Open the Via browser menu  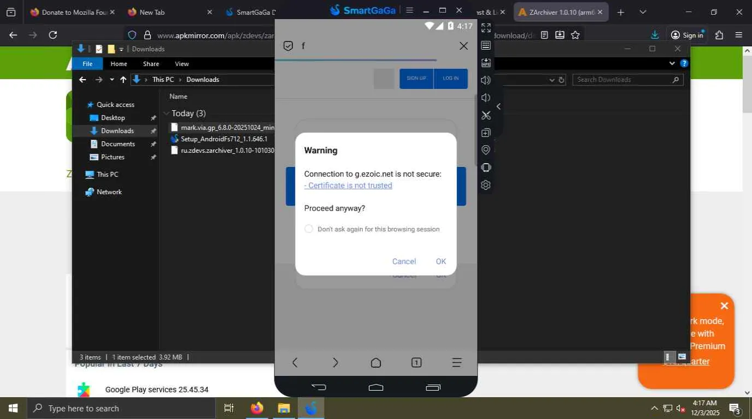(457, 362)
